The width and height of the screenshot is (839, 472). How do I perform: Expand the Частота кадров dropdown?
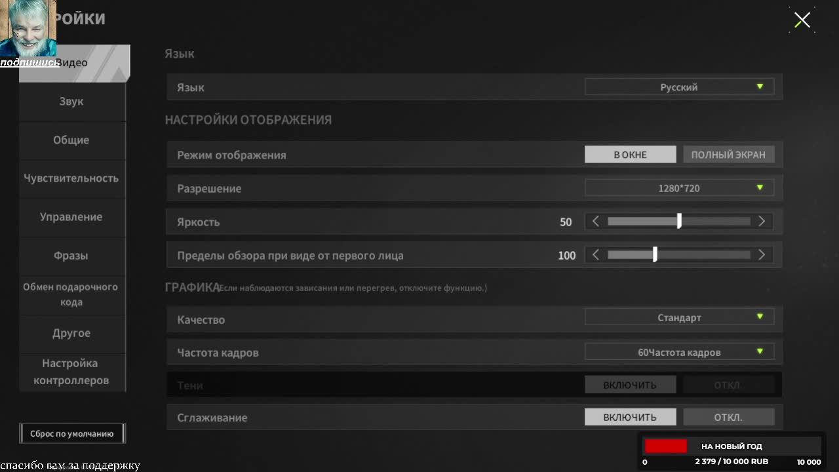coord(679,352)
